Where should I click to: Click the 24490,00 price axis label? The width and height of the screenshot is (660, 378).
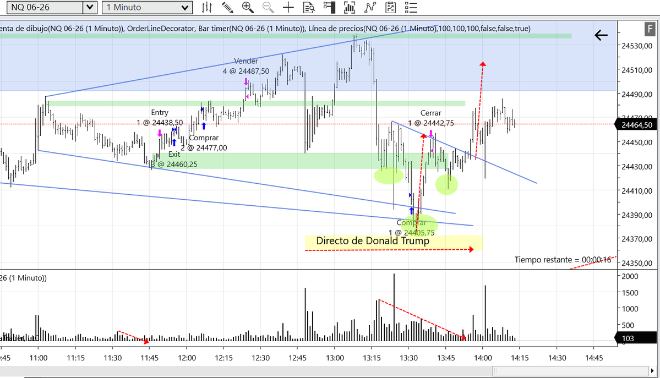click(x=637, y=94)
